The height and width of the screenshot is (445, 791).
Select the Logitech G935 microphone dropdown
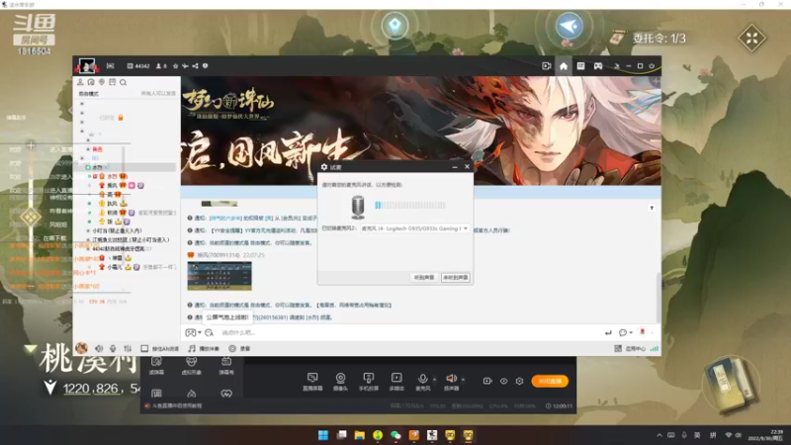(414, 228)
